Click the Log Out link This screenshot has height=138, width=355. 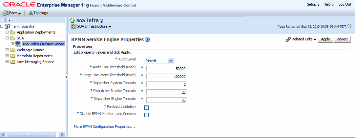click(x=345, y=5)
